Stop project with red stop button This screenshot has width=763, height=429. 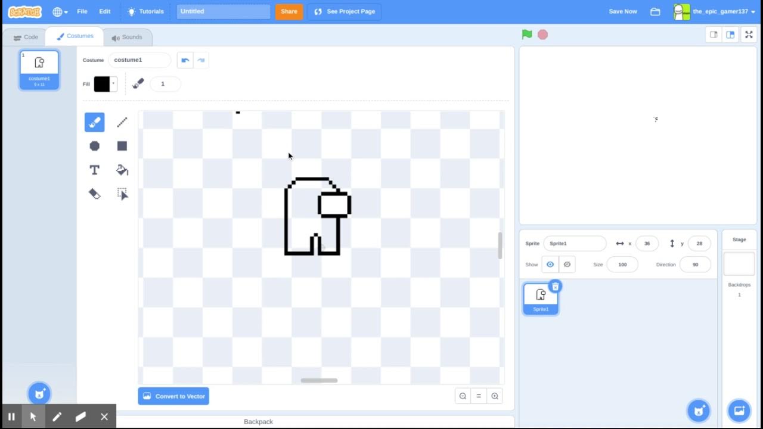542,35
